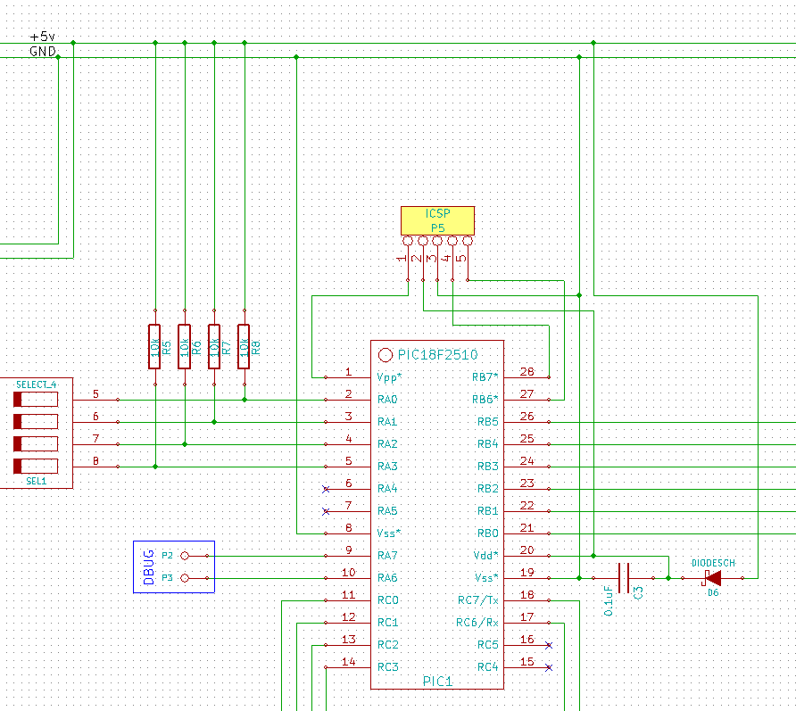Select the C3 capacitor symbol
The height and width of the screenshot is (711, 796).
tap(624, 578)
